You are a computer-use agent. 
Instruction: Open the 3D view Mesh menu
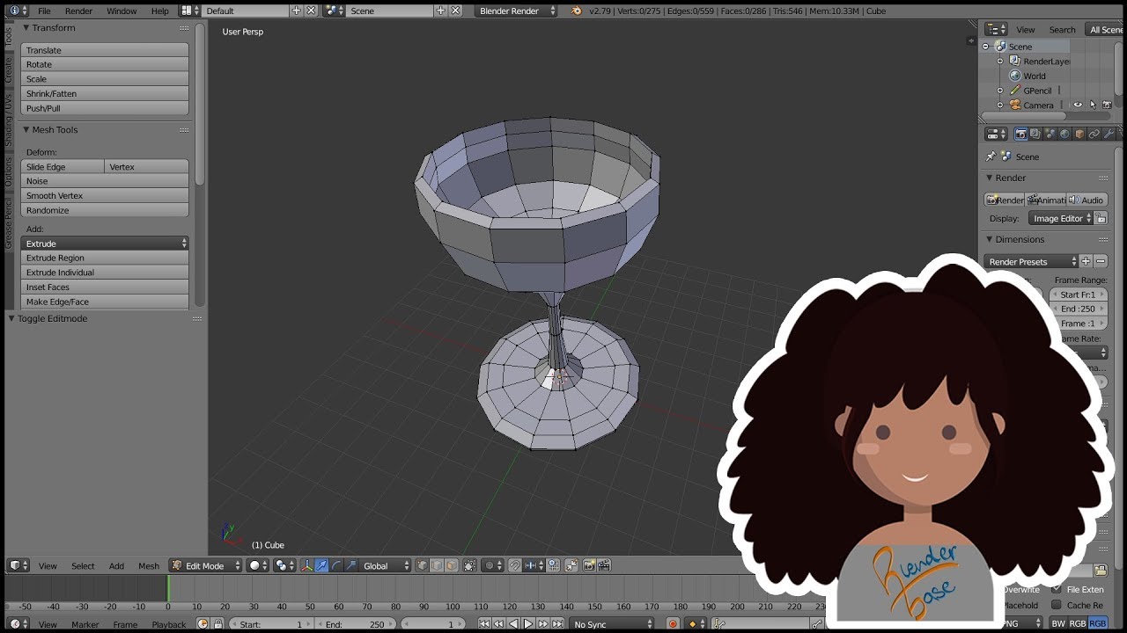[149, 565]
